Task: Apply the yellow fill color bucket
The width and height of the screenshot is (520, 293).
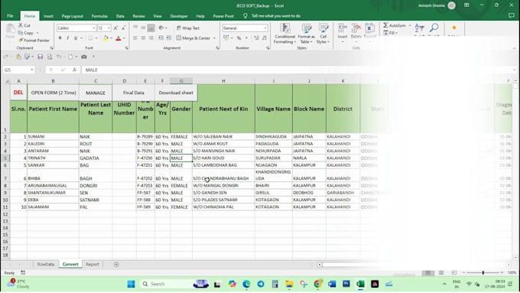Action: click(106, 38)
